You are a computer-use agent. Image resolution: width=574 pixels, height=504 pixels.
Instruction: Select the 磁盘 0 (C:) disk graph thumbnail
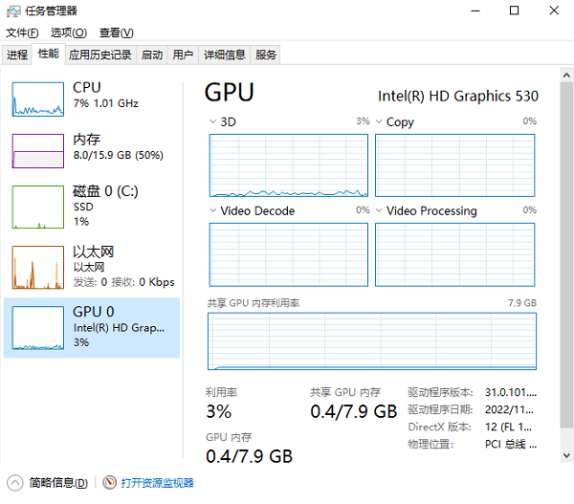click(38, 208)
